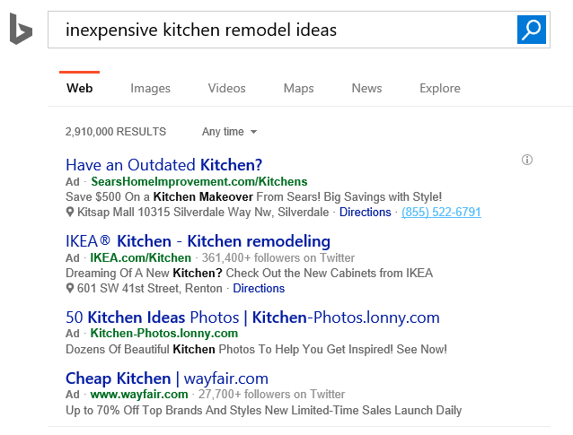Viewport: 573px width, 435px height.
Task: Open the Maps tab
Action: (298, 88)
